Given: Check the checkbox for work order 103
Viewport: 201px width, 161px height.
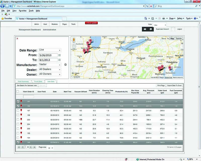Looking at the screenshot, I should click(x=18, y=133).
